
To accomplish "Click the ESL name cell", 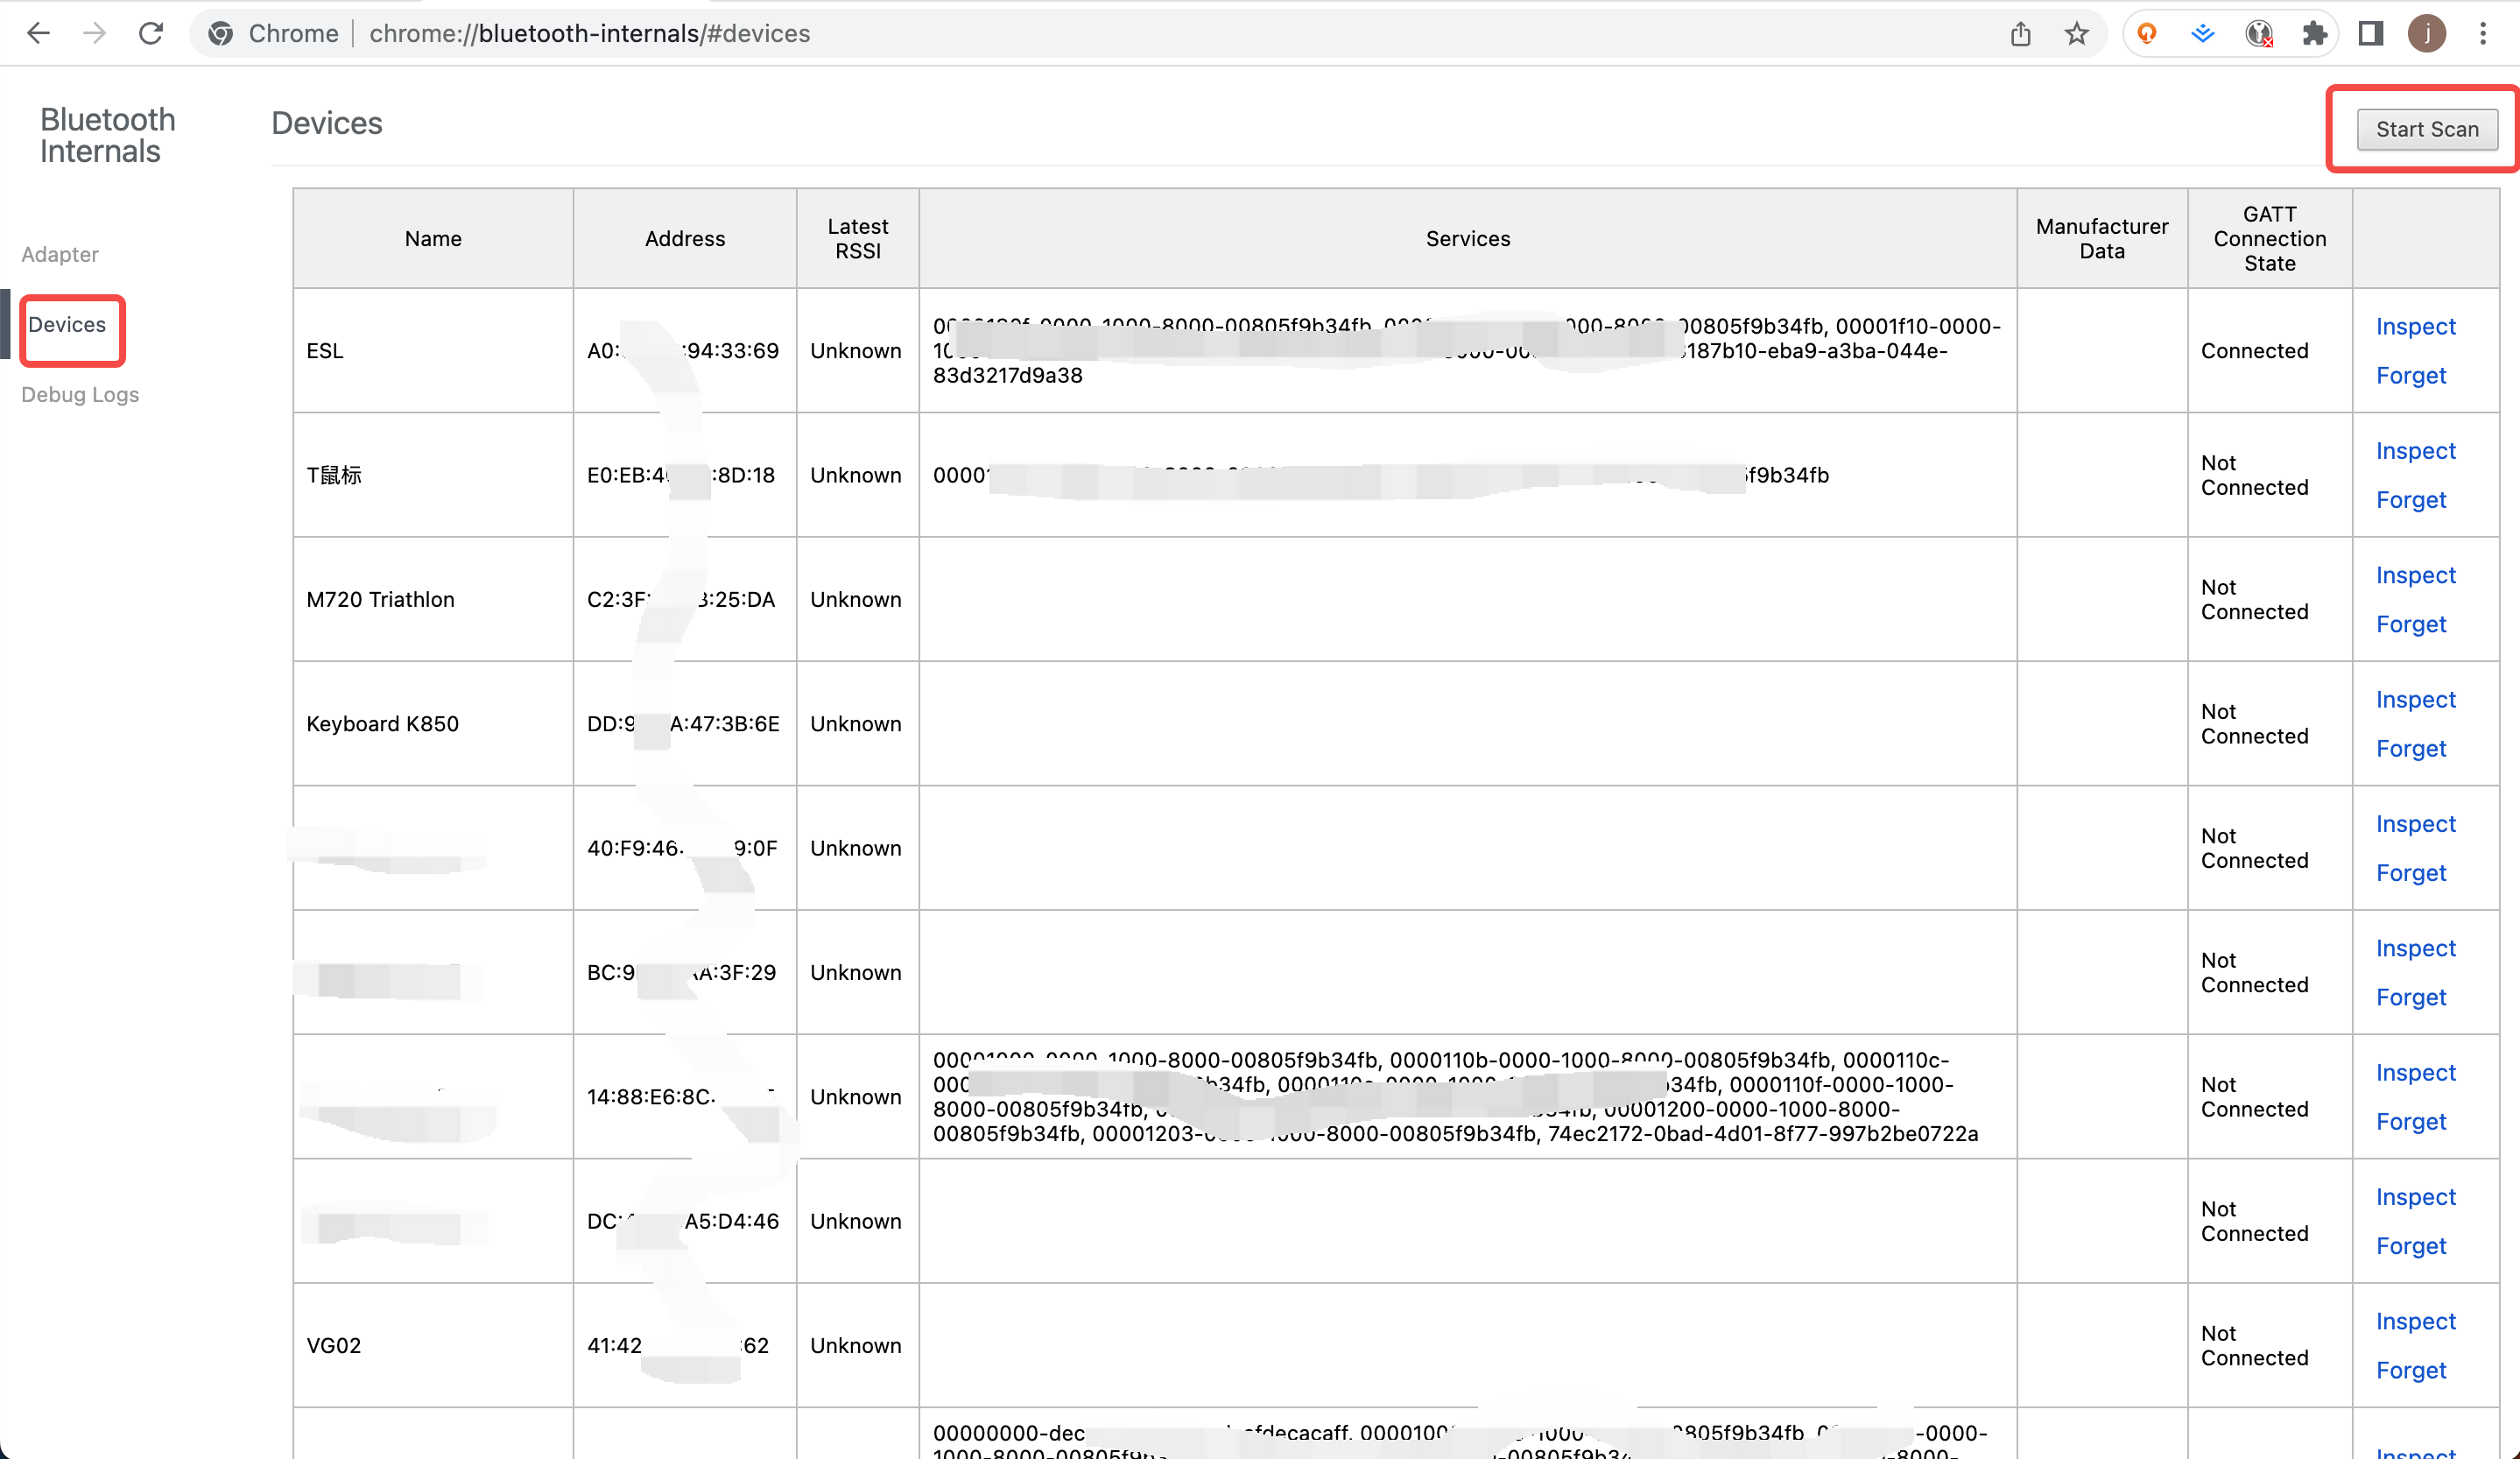I will pyautogui.click(x=433, y=350).
